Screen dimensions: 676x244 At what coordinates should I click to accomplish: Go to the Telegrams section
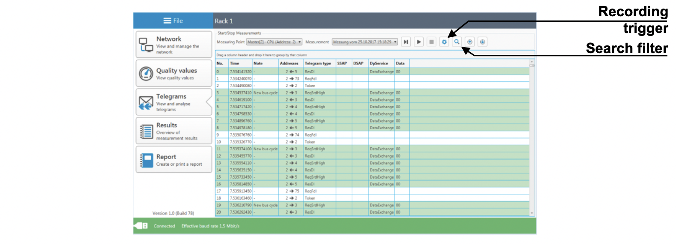point(174,102)
